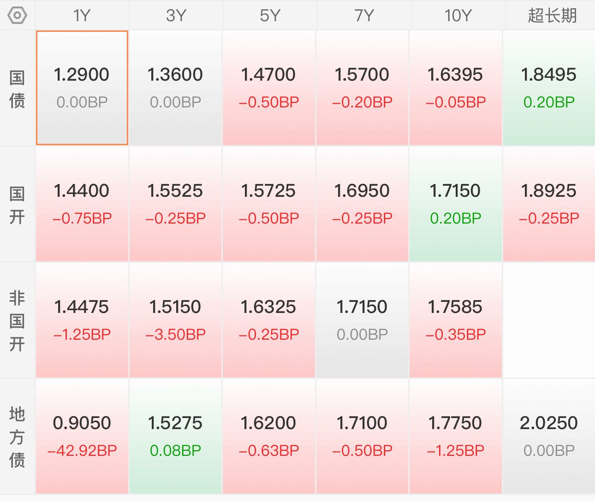Select the 5Y column header
The width and height of the screenshot is (595, 501).
[x=270, y=16]
